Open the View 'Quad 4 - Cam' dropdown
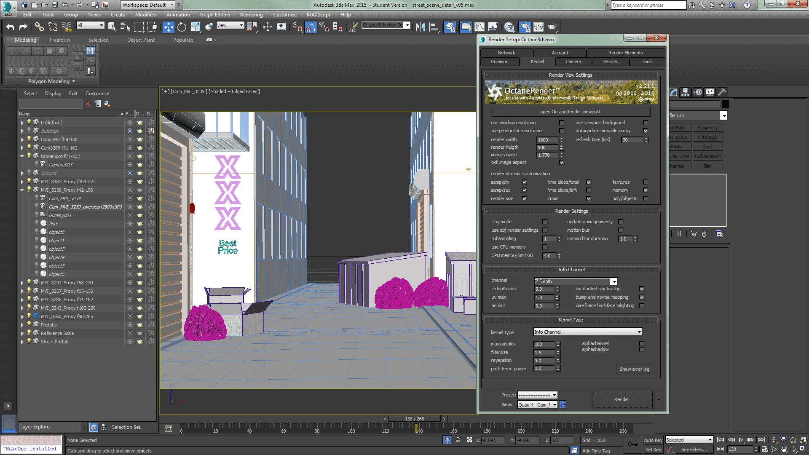The height and width of the screenshot is (455, 809). [x=538, y=405]
